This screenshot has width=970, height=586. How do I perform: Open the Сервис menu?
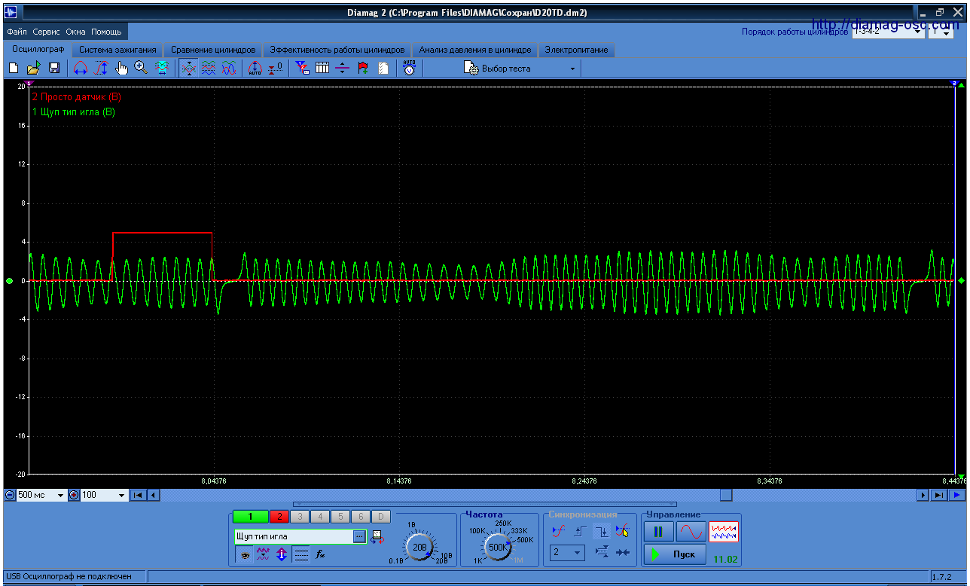click(x=47, y=32)
